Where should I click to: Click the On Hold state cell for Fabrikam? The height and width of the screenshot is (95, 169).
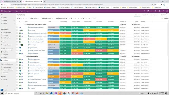(x=53, y=77)
